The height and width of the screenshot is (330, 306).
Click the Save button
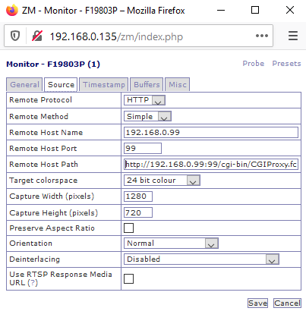click(x=257, y=303)
